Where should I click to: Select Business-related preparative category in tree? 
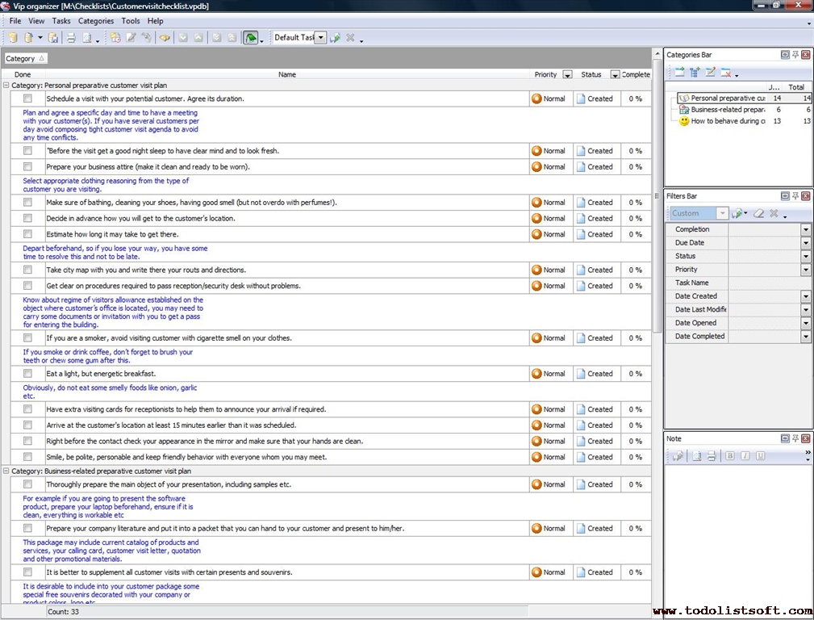pos(728,110)
